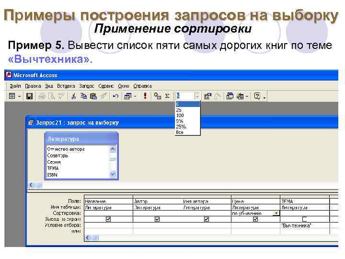Open the Запрос menu
This screenshot has height=259, width=345.
(86, 86)
